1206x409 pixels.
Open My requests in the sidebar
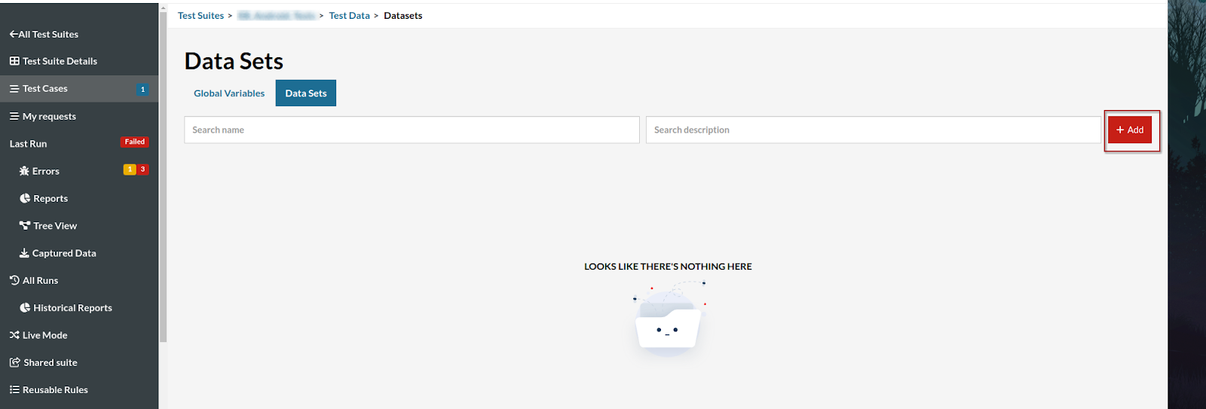point(49,116)
